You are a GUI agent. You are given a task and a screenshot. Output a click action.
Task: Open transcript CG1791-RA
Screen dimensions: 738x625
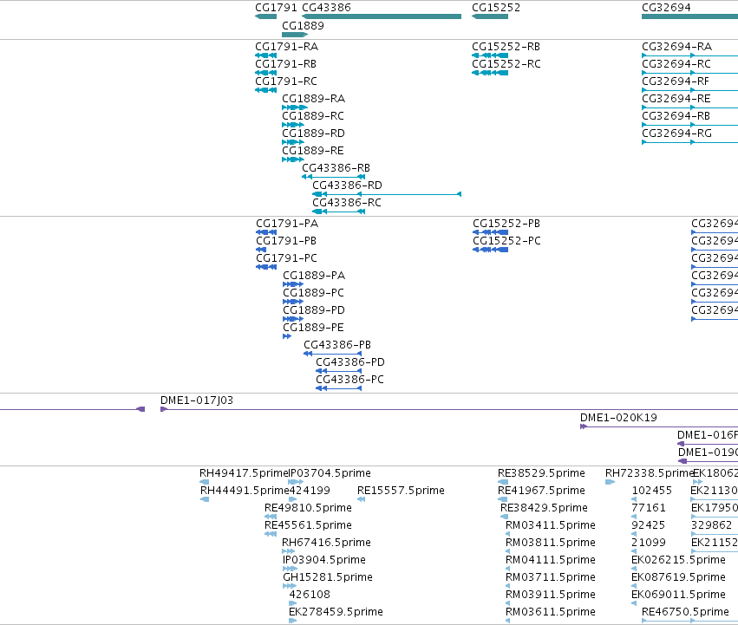(x=287, y=47)
